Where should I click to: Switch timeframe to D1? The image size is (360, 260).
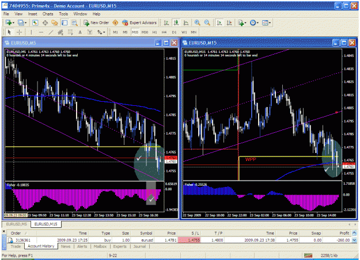175,32
